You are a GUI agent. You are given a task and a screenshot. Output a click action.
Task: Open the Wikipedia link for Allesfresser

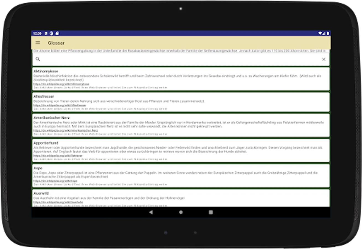60,105
